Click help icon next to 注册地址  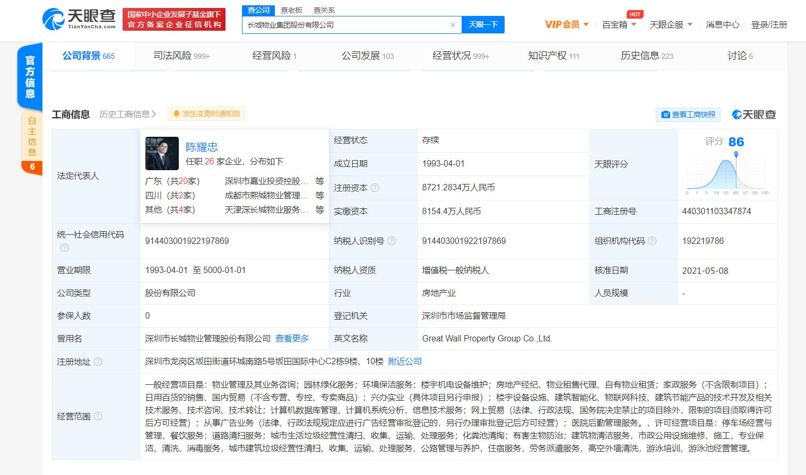(98, 362)
